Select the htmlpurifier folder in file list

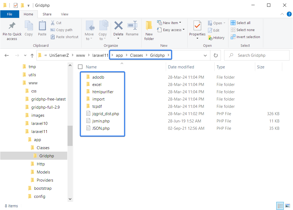pyautogui.click(x=103, y=92)
